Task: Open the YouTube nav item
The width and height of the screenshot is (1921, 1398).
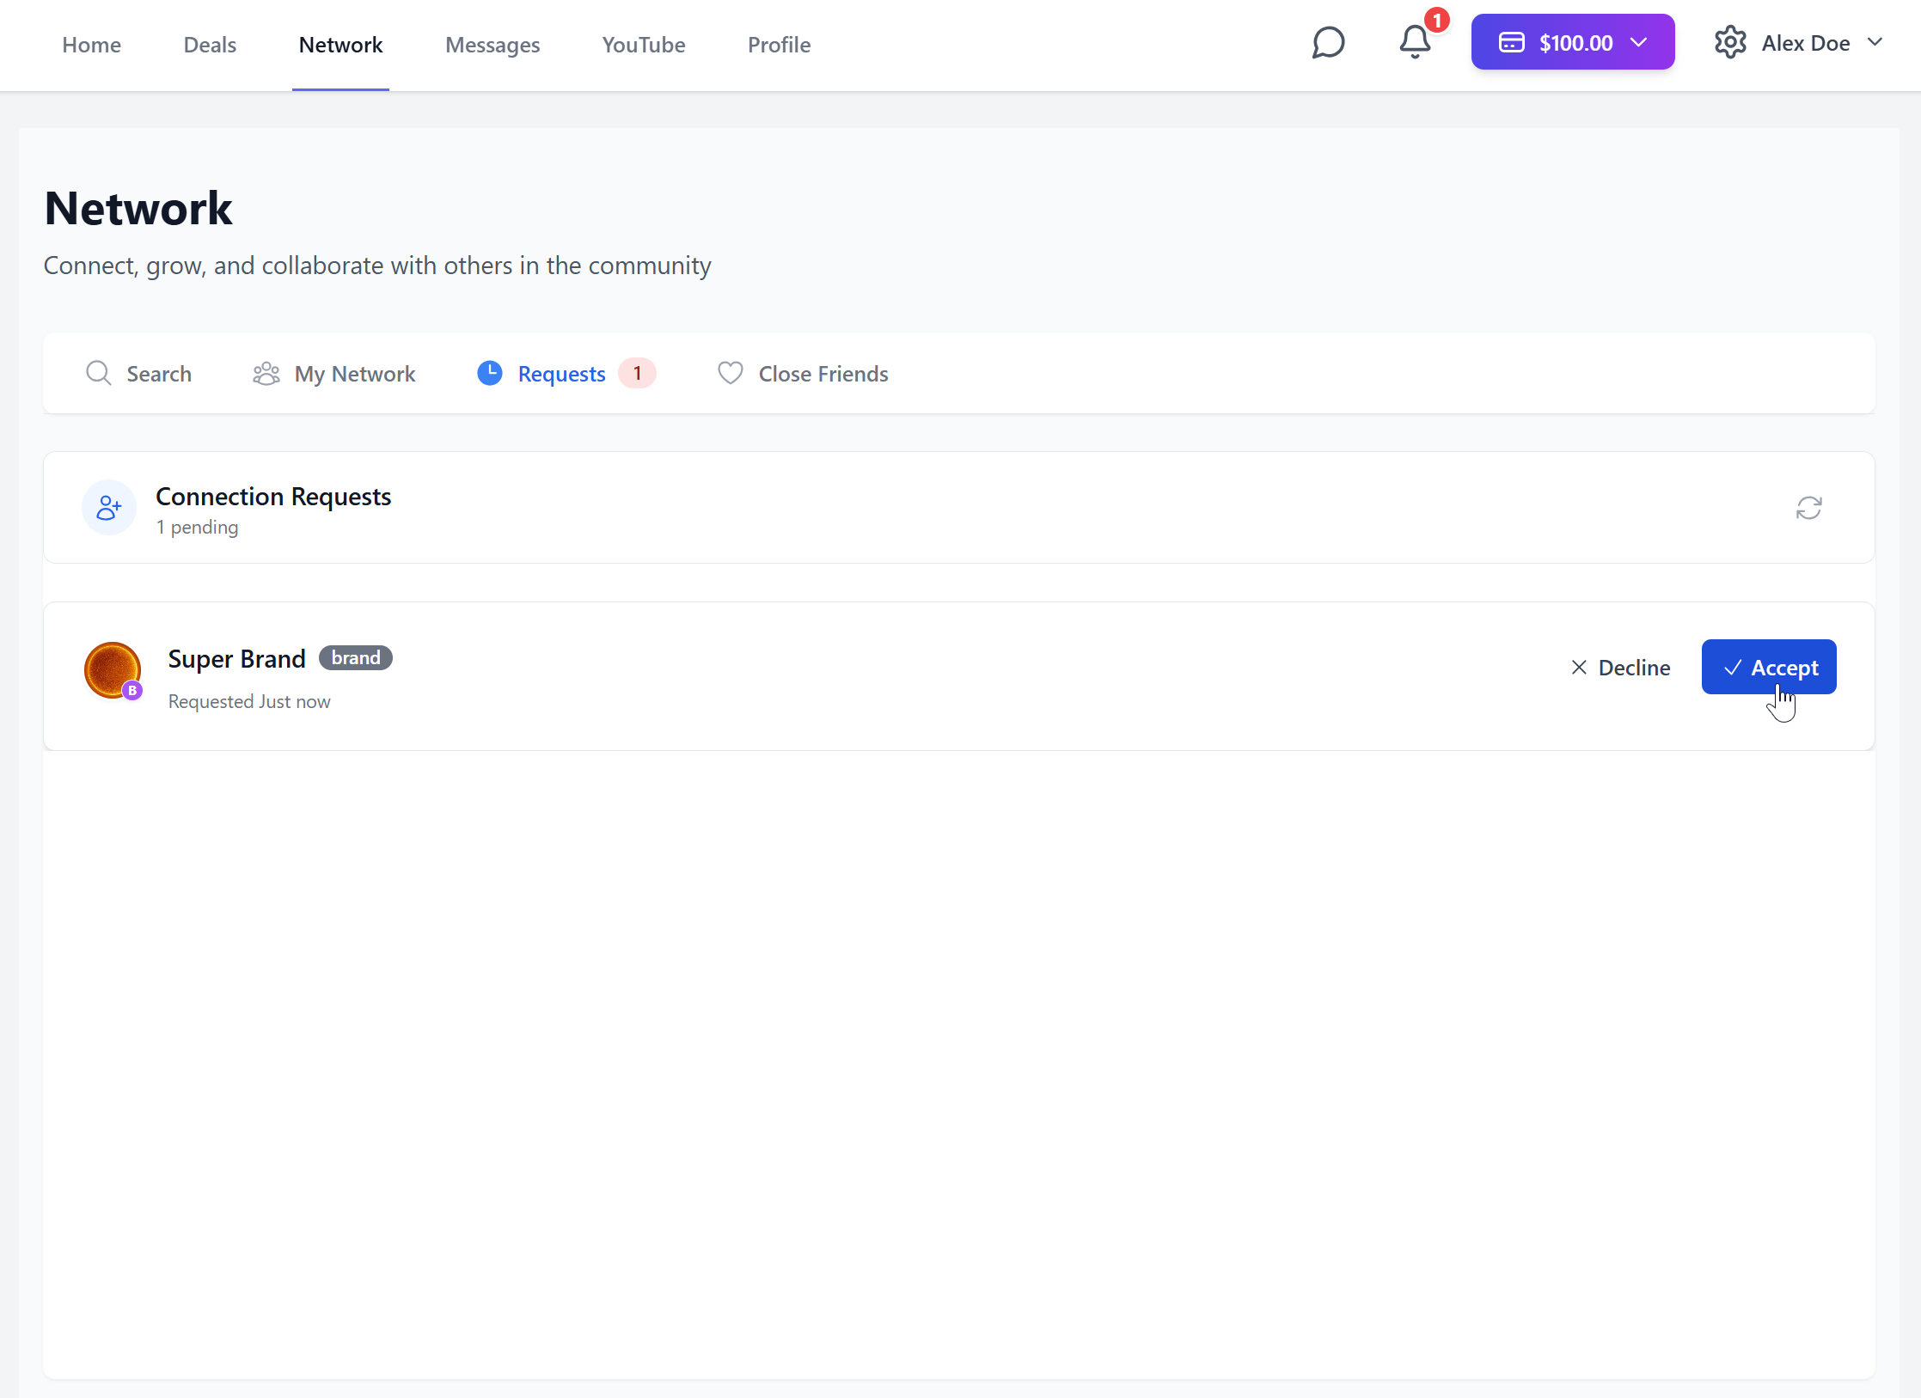Action: tap(644, 45)
